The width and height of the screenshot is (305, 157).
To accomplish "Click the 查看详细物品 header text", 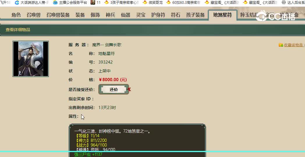I will pos(18,30).
